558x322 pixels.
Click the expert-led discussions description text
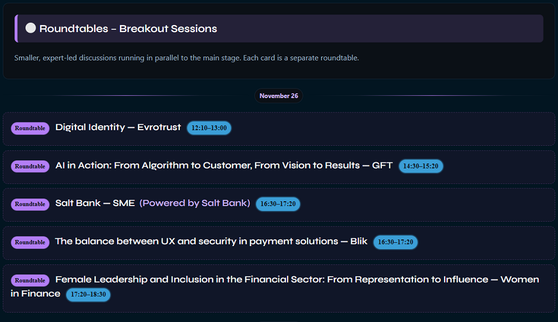(x=187, y=58)
